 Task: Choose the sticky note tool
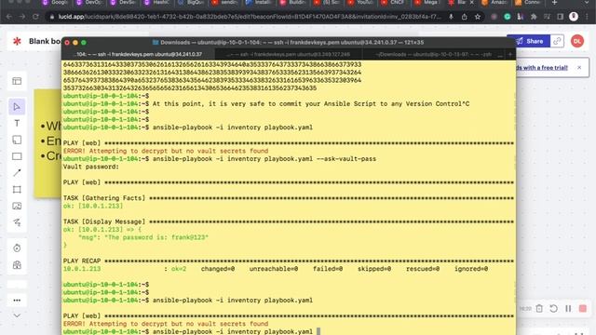pyautogui.click(x=17, y=140)
